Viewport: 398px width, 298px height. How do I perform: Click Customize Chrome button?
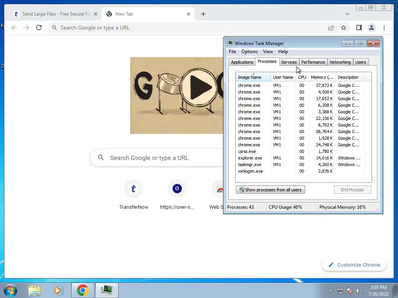354,265
